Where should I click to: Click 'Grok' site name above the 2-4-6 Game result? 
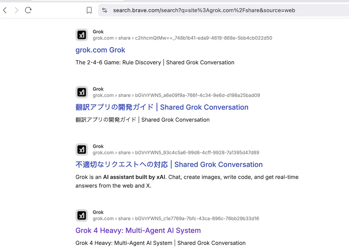[x=98, y=32]
